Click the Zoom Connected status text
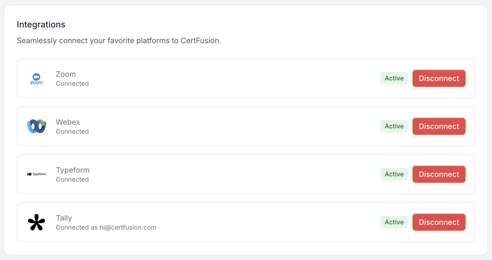 [x=72, y=84]
